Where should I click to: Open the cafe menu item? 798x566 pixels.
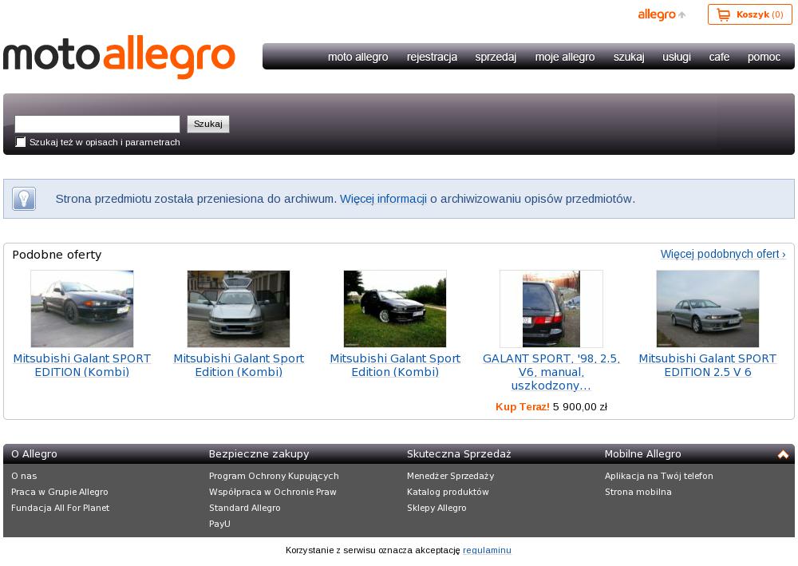pos(719,57)
